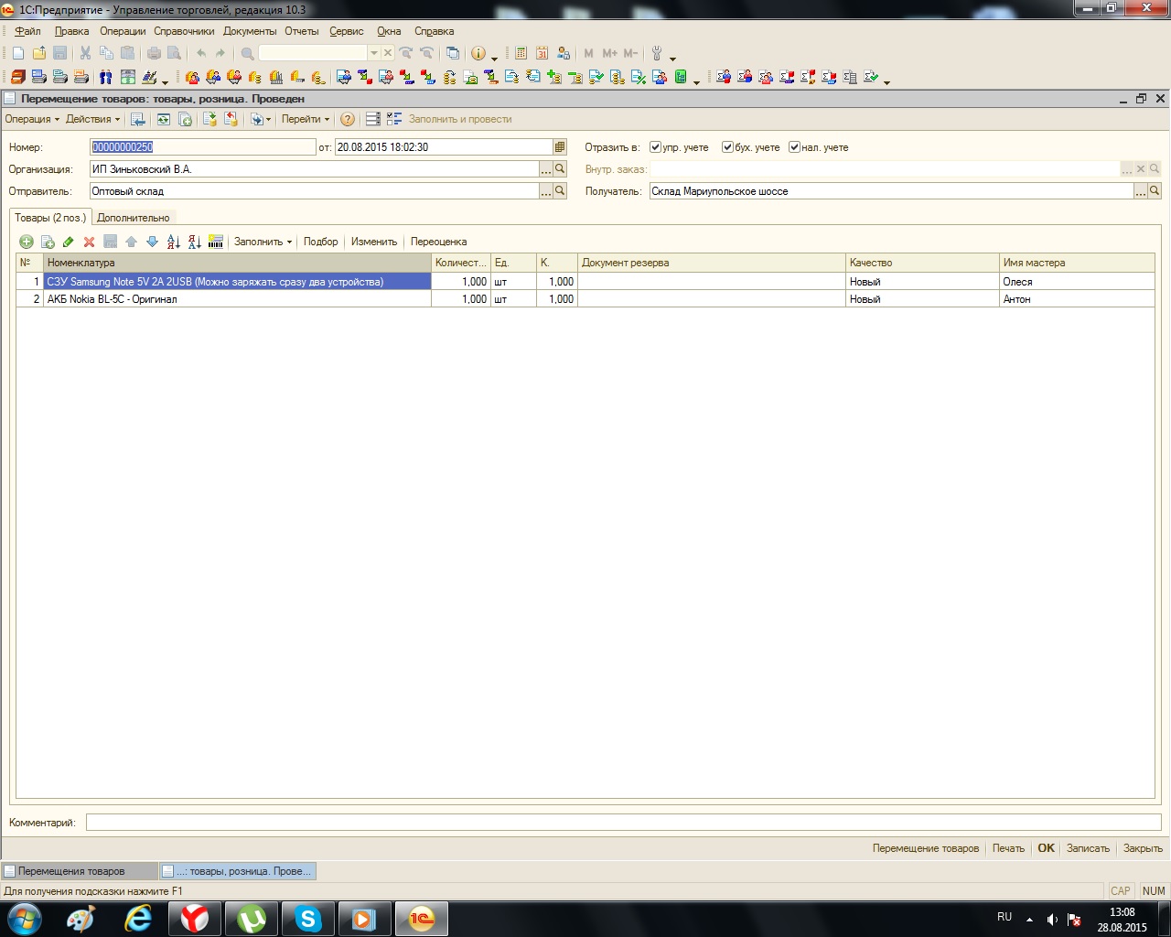Image resolution: width=1171 pixels, height=937 pixels.
Task: Click the help question mark icon
Action: [x=348, y=119]
